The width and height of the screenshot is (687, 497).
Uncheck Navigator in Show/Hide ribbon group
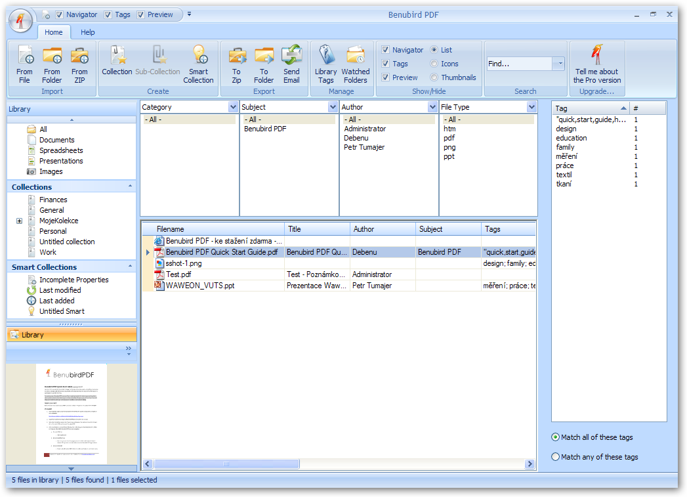(x=385, y=50)
